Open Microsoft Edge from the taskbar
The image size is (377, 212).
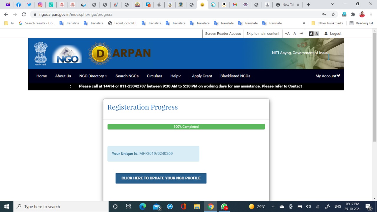(143, 206)
